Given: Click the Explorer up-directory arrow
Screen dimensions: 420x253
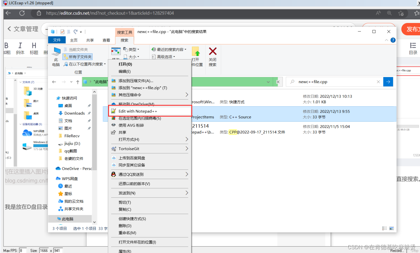Looking at the screenshot, I should 78,82.
